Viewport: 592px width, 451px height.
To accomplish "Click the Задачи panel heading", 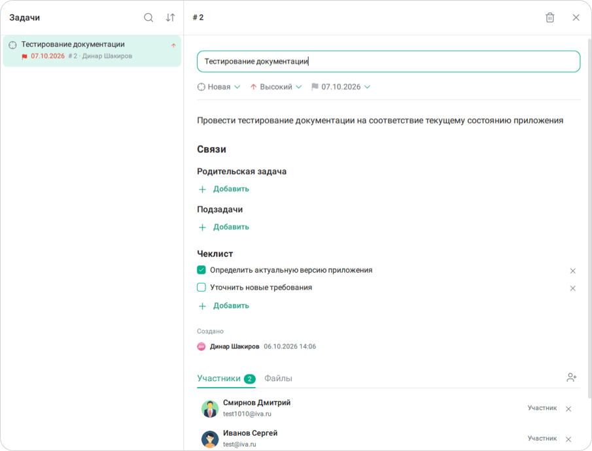I will tap(25, 18).
